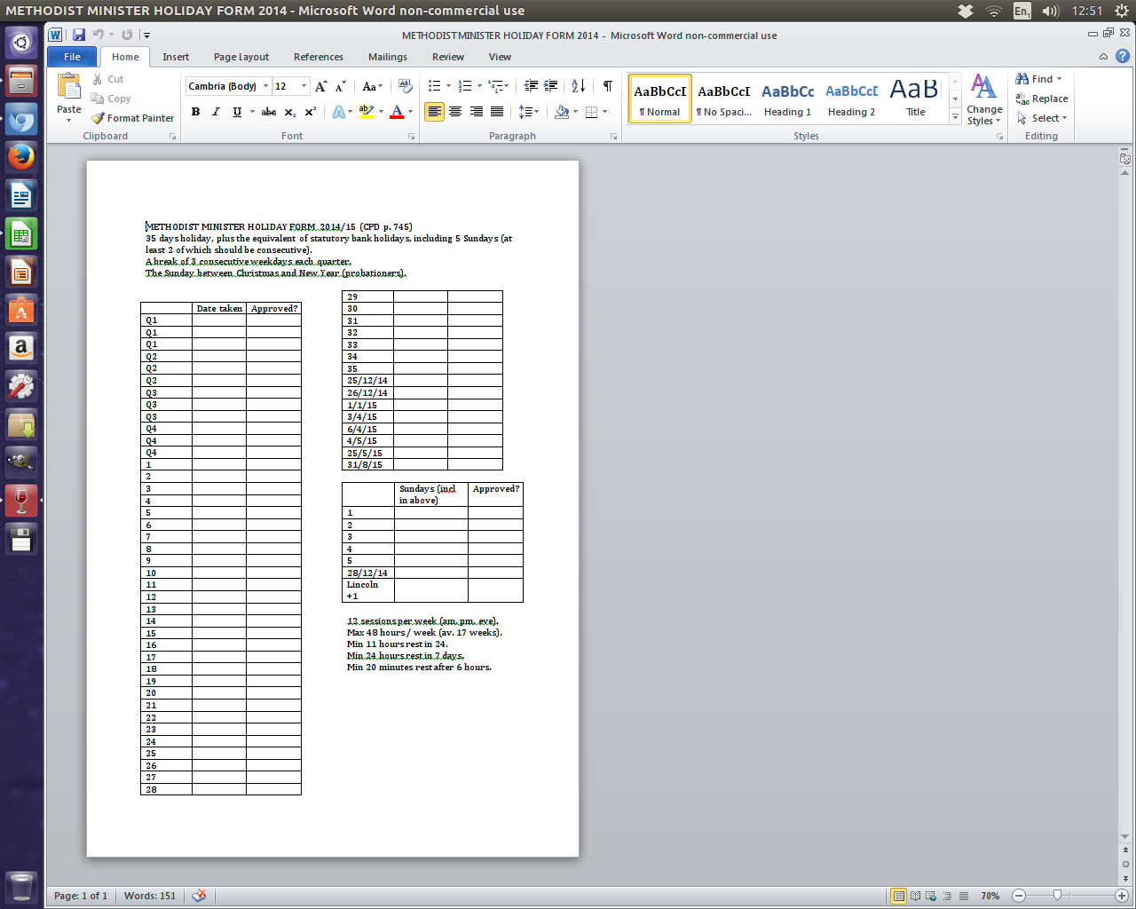Toggle Justify text alignment
The height and width of the screenshot is (909, 1136).
click(497, 112)
